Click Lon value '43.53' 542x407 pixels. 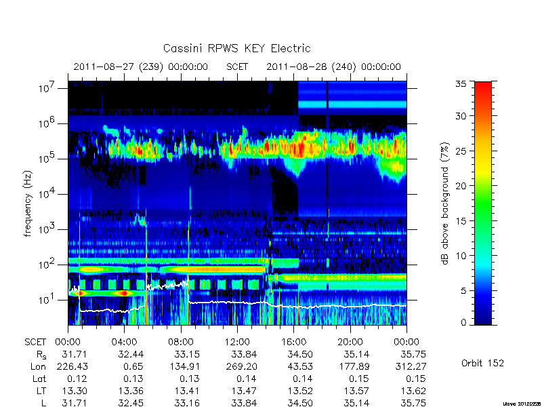pyautogui.click(x=300, y=366)
